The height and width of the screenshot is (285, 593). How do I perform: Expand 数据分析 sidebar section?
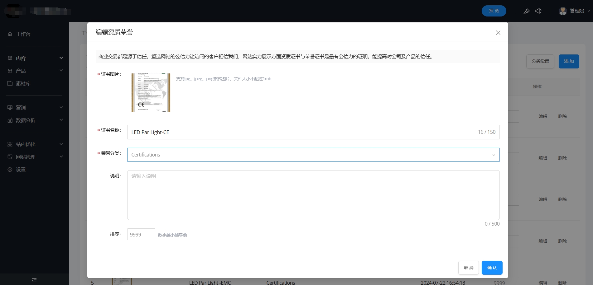pyautogui.click(x=34, y=120)
